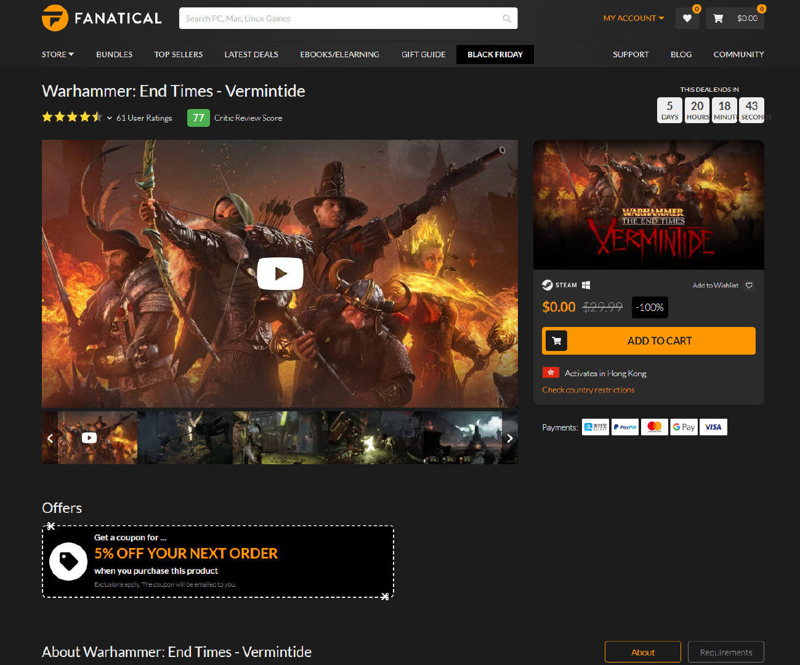800x665 pixels.
Task: Click the PayPal payment icon
Action: [x=625, y=427]
